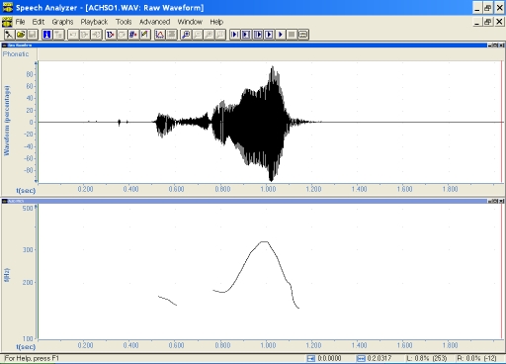Click the 'R: 0.0% (-12)' status entry

(476, 358)
